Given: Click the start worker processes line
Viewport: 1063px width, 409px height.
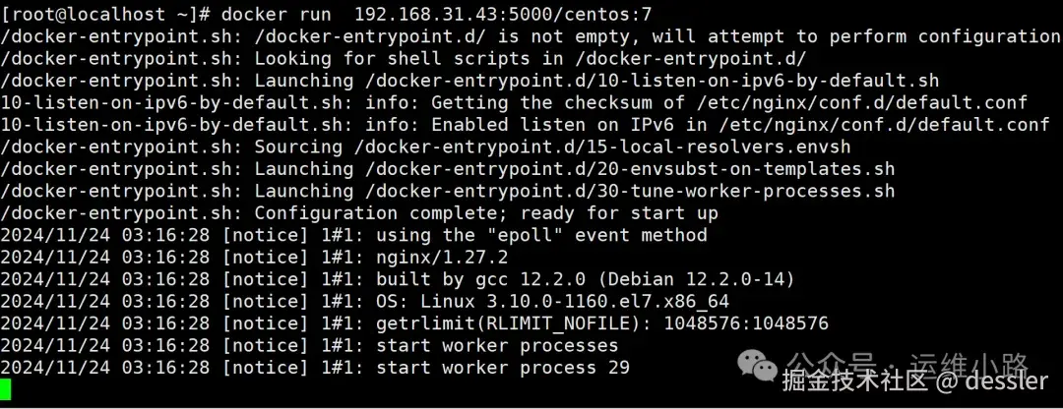Looking at the screenshot, I should [309, 346].
